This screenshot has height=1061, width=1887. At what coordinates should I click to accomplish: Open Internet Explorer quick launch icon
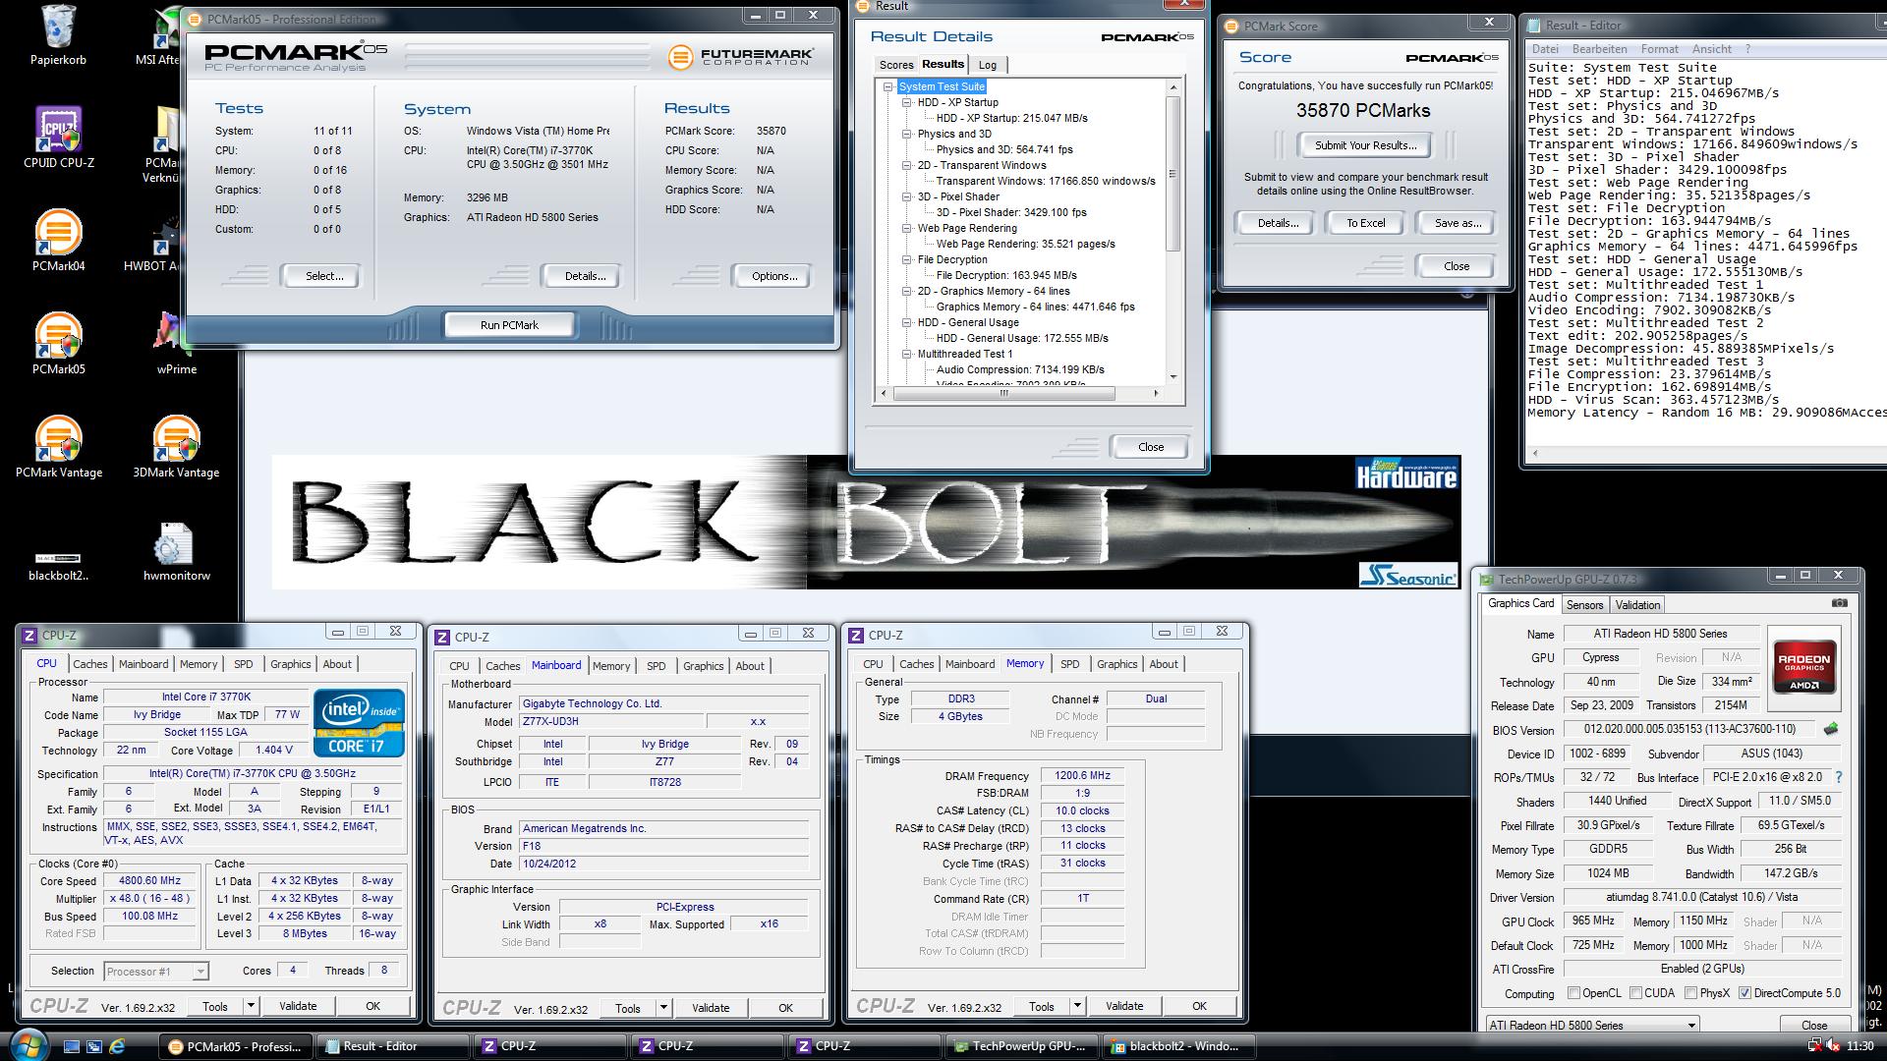pyautogui.click(x=117, y=1046)
